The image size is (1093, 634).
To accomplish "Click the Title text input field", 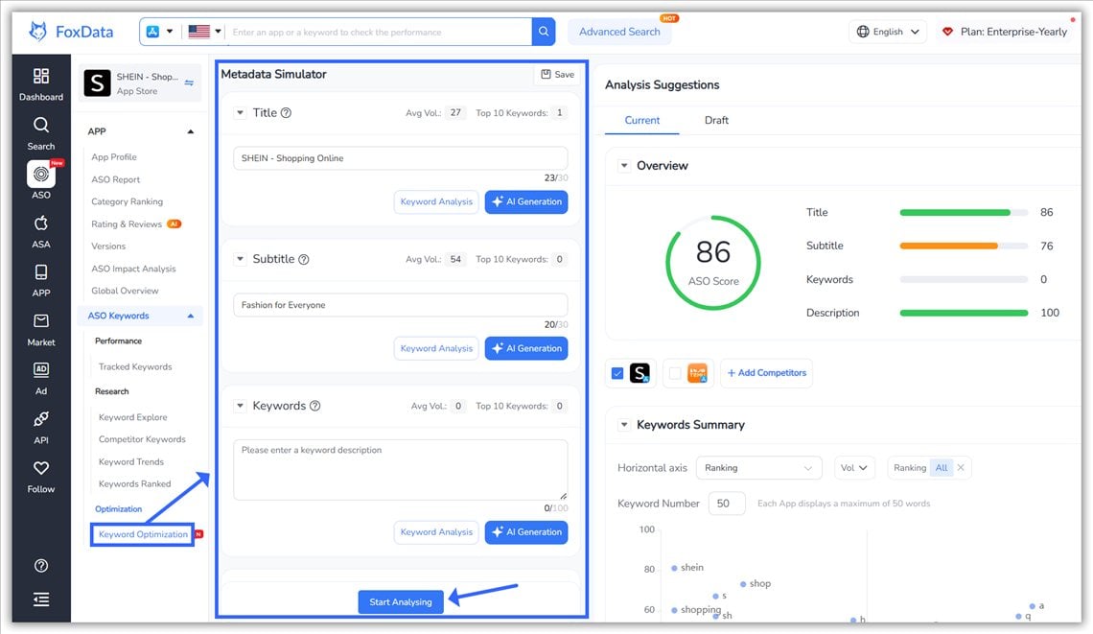I will pos(400,158).
